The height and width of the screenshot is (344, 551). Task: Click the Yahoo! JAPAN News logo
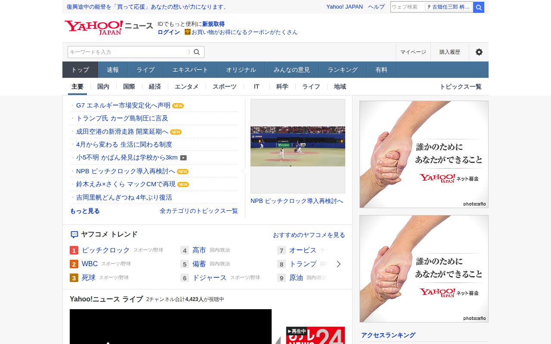click(108, 28)
